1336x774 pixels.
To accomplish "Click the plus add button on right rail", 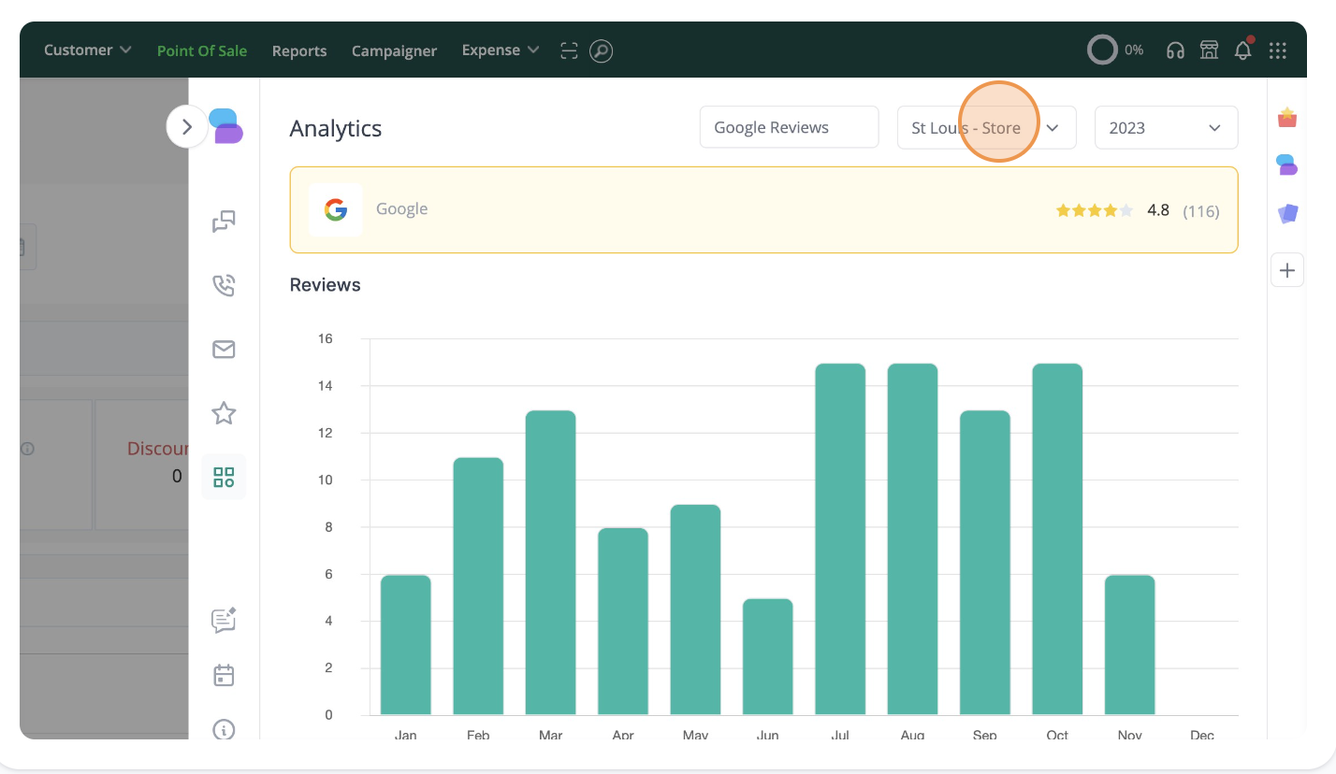I will click(1287, 271).
